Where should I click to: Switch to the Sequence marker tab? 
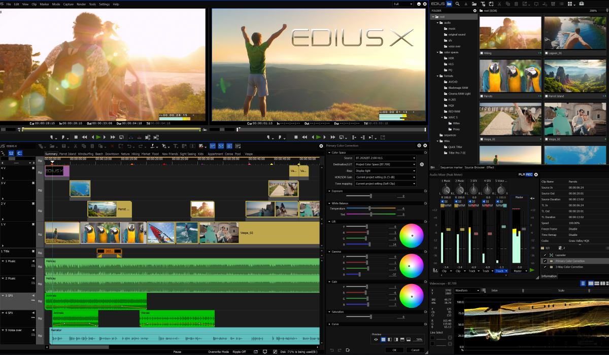tap(451, 167)
